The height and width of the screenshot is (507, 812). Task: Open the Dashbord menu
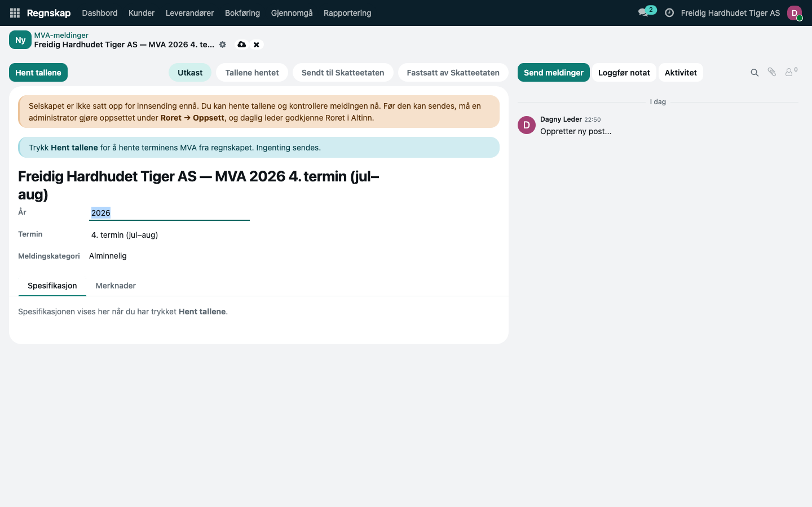click(100, 13)
